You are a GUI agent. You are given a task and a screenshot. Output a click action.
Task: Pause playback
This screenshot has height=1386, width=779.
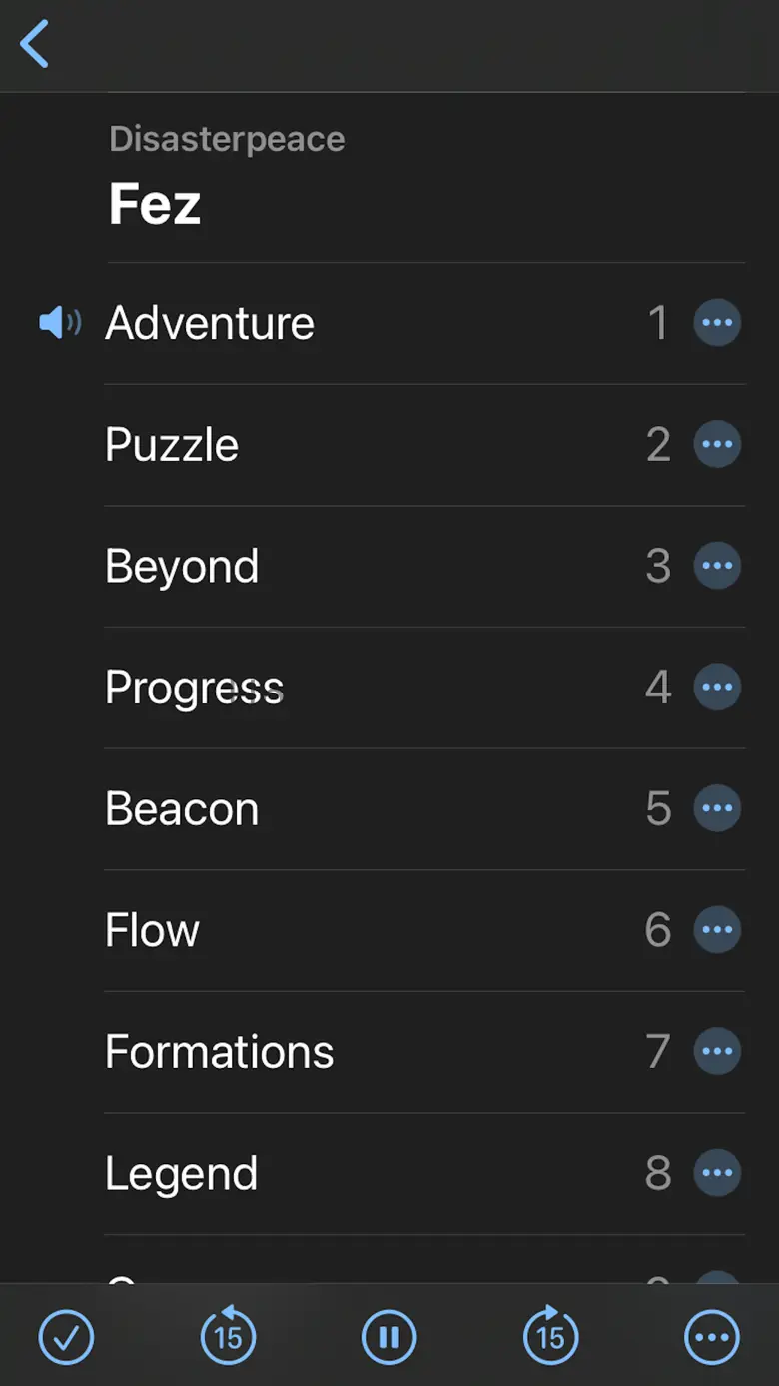click(x=389, y=1337)
